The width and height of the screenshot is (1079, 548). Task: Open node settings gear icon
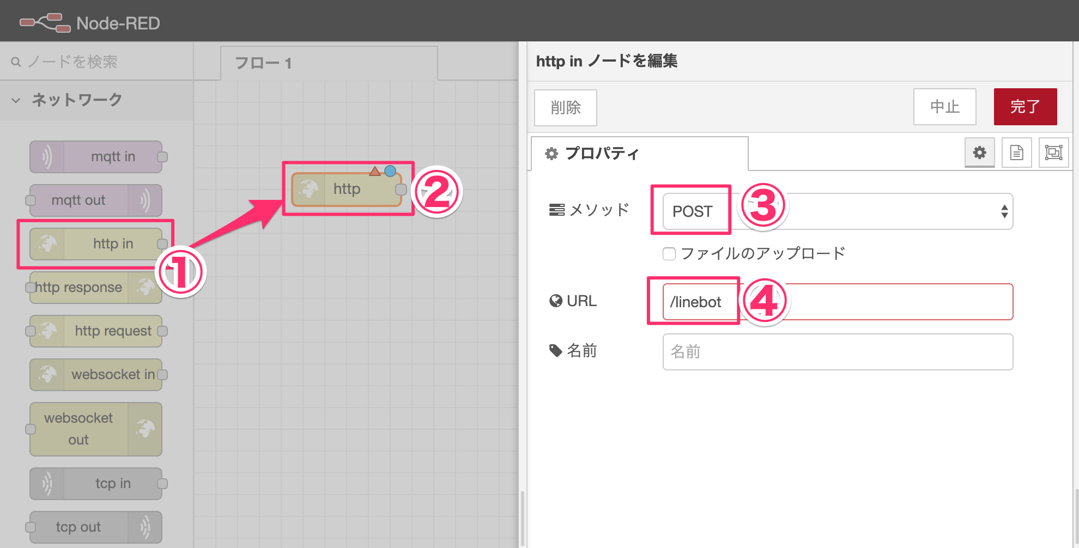pyautogui.click(x=980, y=153)
